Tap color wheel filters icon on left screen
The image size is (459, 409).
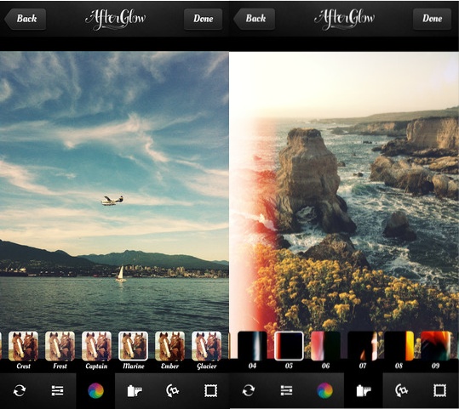pos(95,390)
